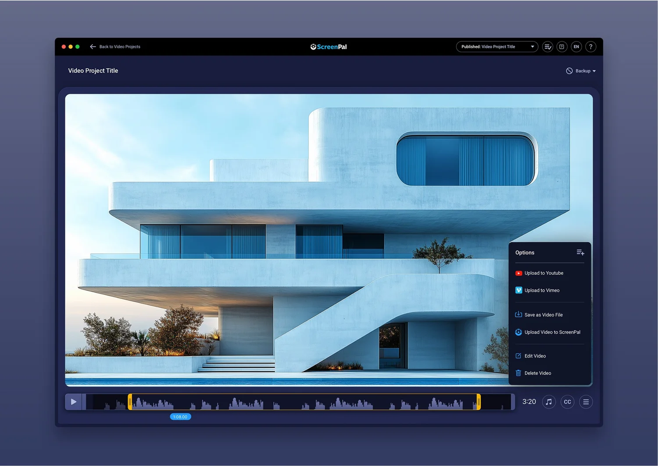Switch language using the EN toggle

tap(576, 47)
